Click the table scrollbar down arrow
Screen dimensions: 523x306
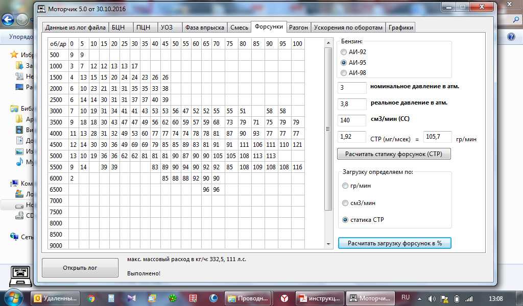pos(328,244)
